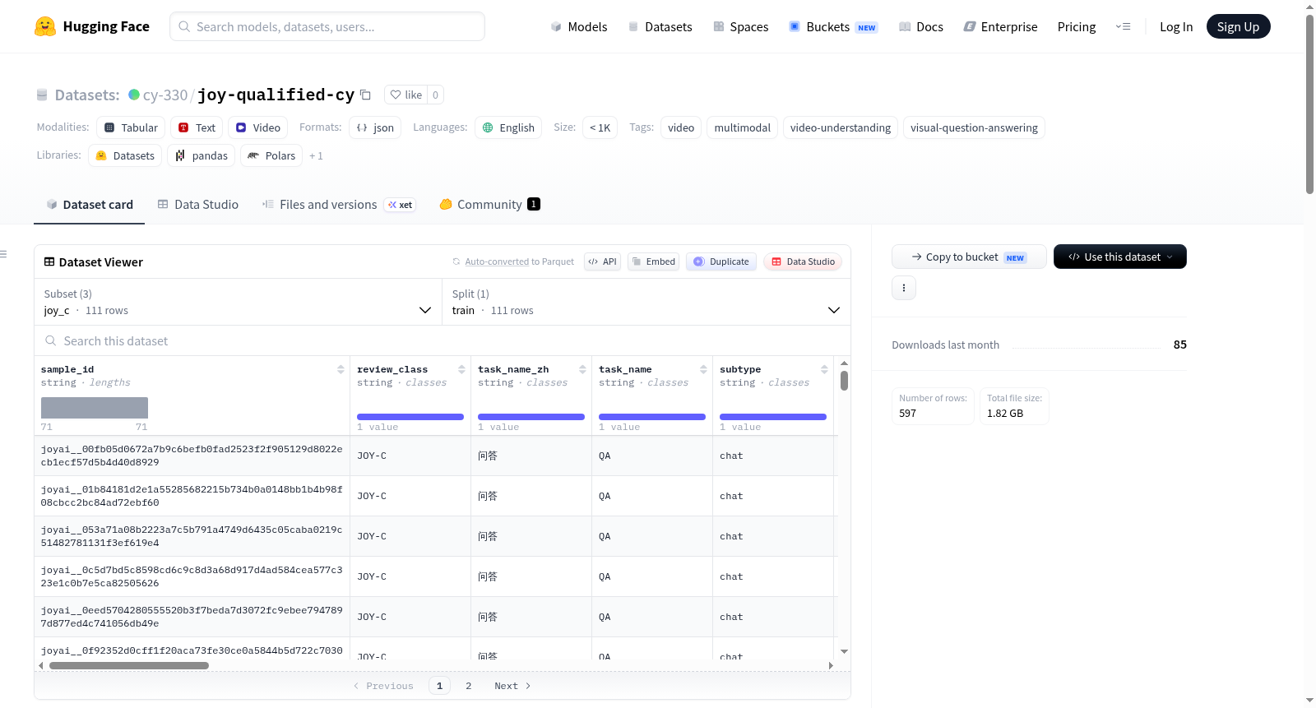This screenshot has height=708, width=1316.
Task: Open Enterprise in the top navigation
Action: click(1000, 26)
